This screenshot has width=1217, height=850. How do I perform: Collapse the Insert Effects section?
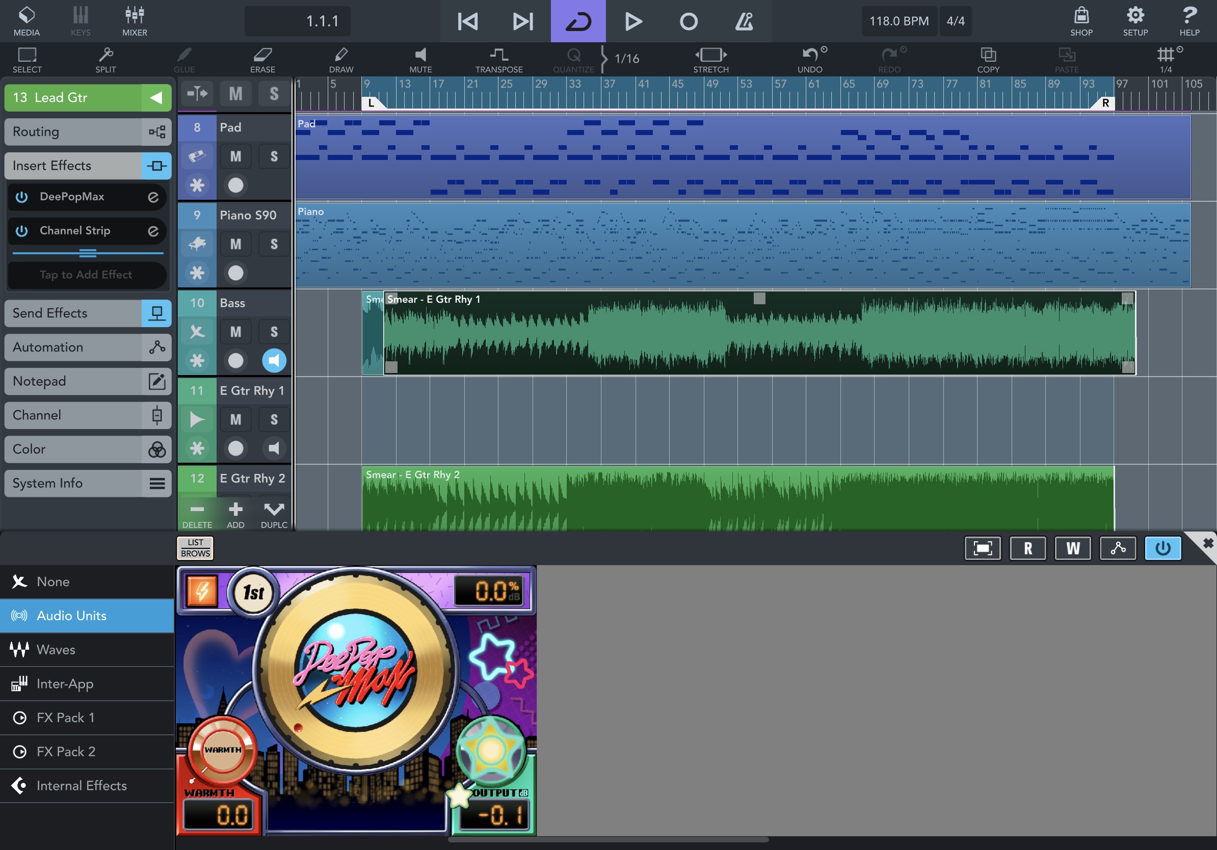[x=88, y=165]
